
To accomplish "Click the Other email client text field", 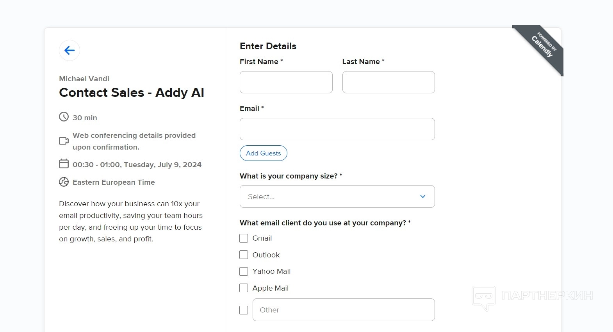I will [344, 310].
